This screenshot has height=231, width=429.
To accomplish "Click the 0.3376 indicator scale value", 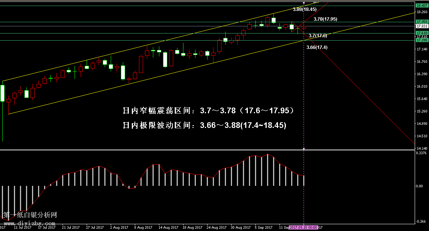I will click(421, 153).
